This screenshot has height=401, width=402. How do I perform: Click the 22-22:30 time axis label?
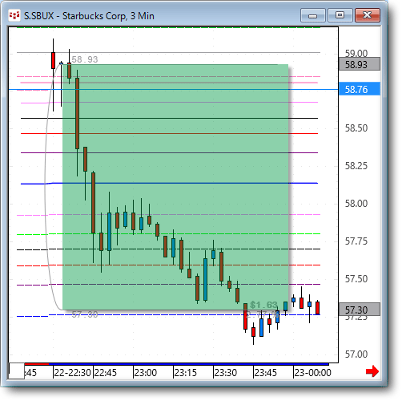(x=72, y=372)
